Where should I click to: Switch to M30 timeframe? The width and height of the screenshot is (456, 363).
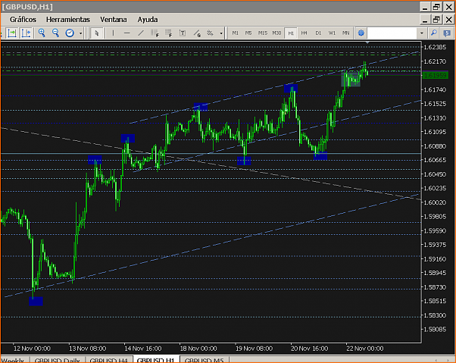pyautogui.click(x=276, y=33)
